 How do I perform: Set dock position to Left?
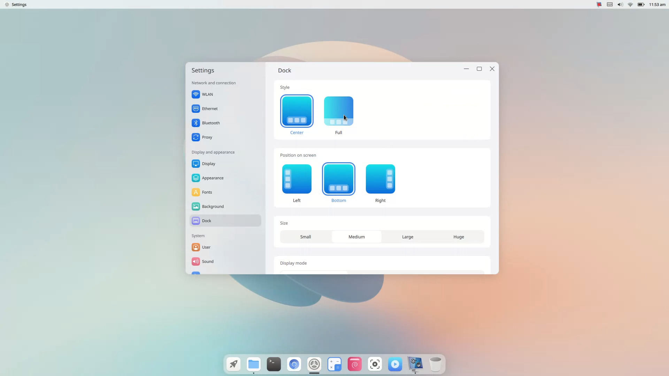pos(297,179)
